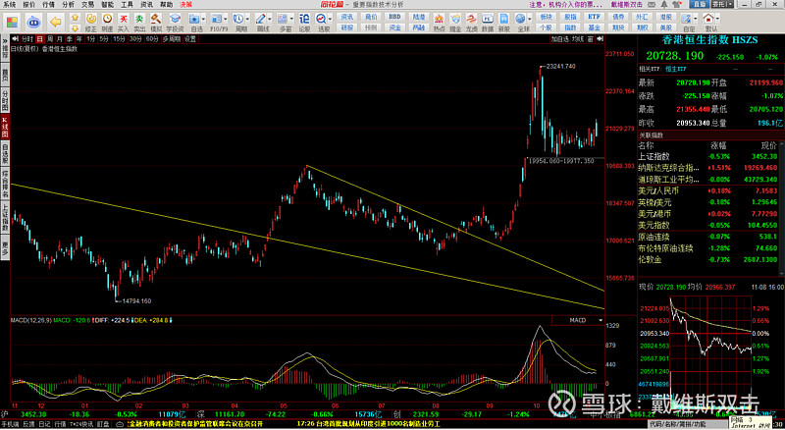Screen dimensions: 785x430
Task: Expand the 自选 dropdown arrow
Action: (x=203, y=19)
